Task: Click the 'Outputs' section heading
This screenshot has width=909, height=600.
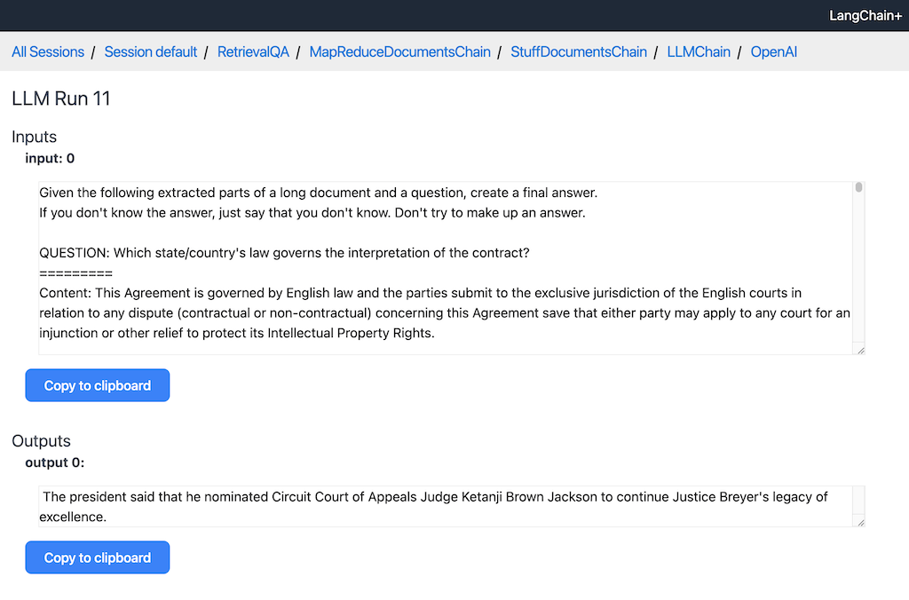Action: [x=41, y=441]
